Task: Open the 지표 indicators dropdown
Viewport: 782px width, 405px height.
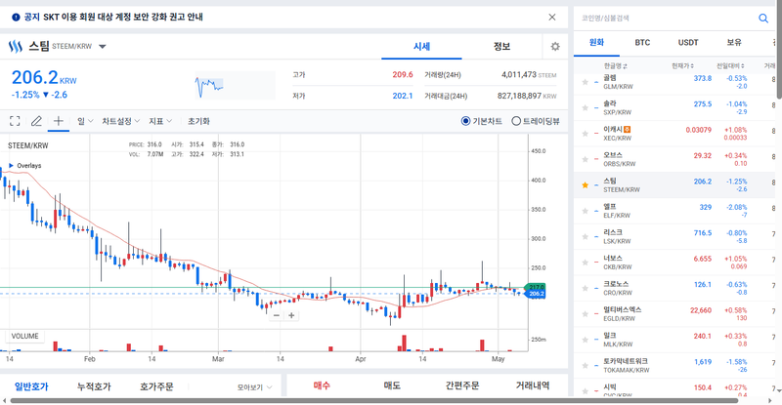Action: [160, 121]
